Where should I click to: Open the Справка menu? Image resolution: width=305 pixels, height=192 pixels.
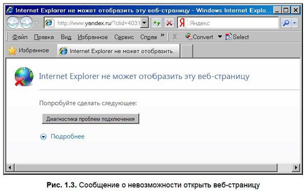(x=148, y=37)
